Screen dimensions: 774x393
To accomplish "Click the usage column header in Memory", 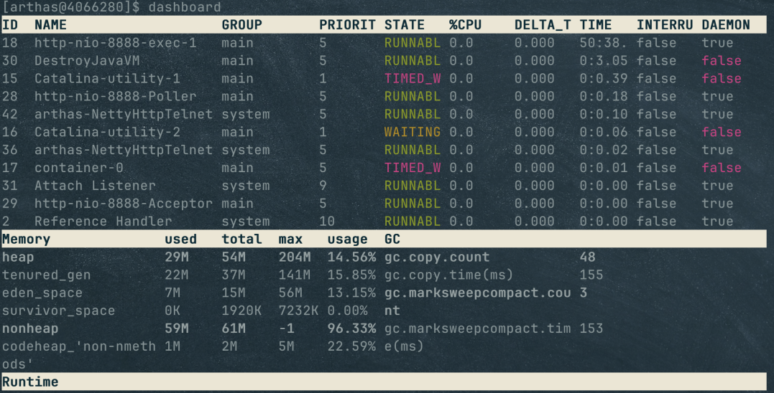I will coord(348,240).
